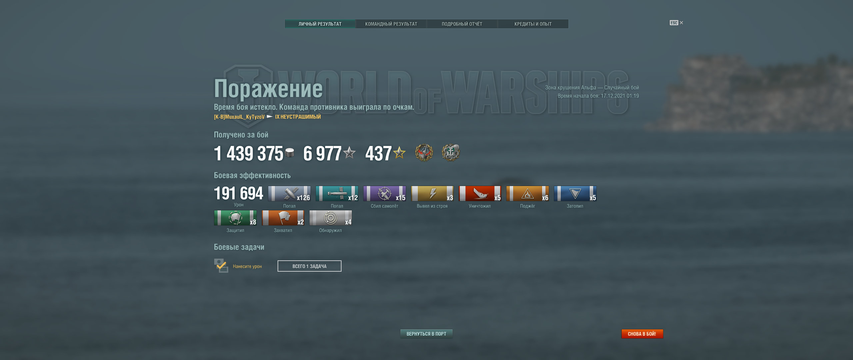
Task: Select the Захватил captured ribbon x2
Action: point(283,218)
